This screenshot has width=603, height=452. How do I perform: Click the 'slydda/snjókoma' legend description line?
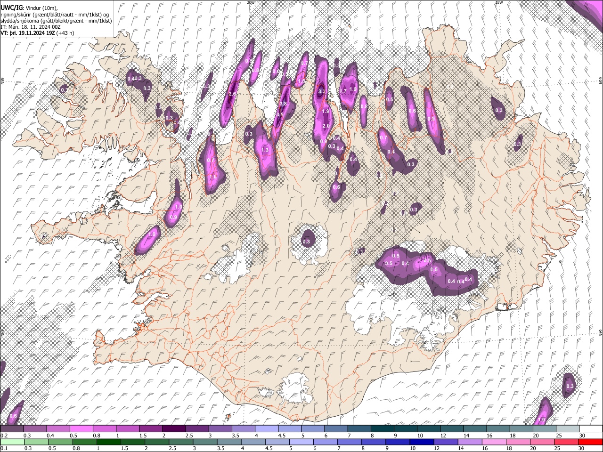(x=56, y=21)
